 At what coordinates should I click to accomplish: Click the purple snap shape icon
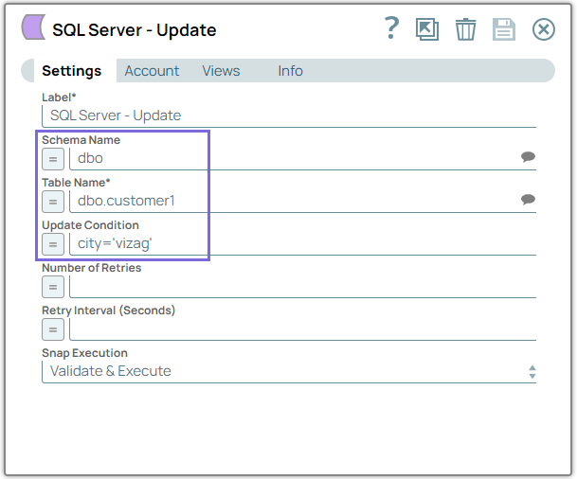pos(33,27)
